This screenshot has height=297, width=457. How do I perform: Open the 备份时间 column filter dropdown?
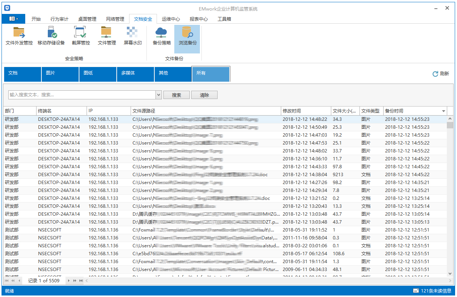pyautogui.click(x=443, y=111)
